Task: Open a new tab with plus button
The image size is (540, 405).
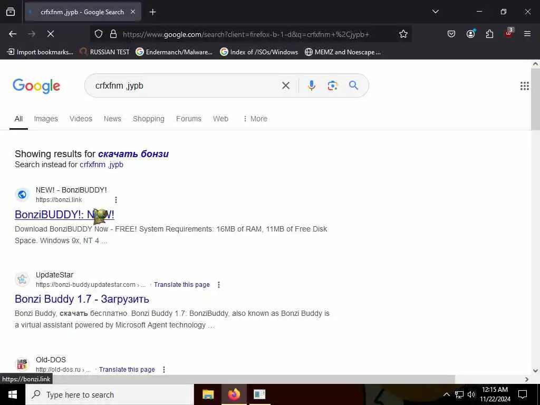Action: coord(152,12)
